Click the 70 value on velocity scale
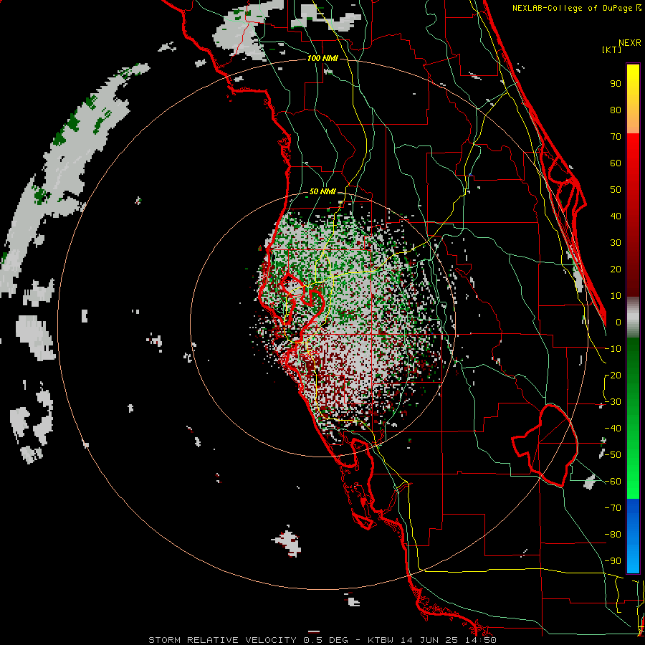 (616, 137)
